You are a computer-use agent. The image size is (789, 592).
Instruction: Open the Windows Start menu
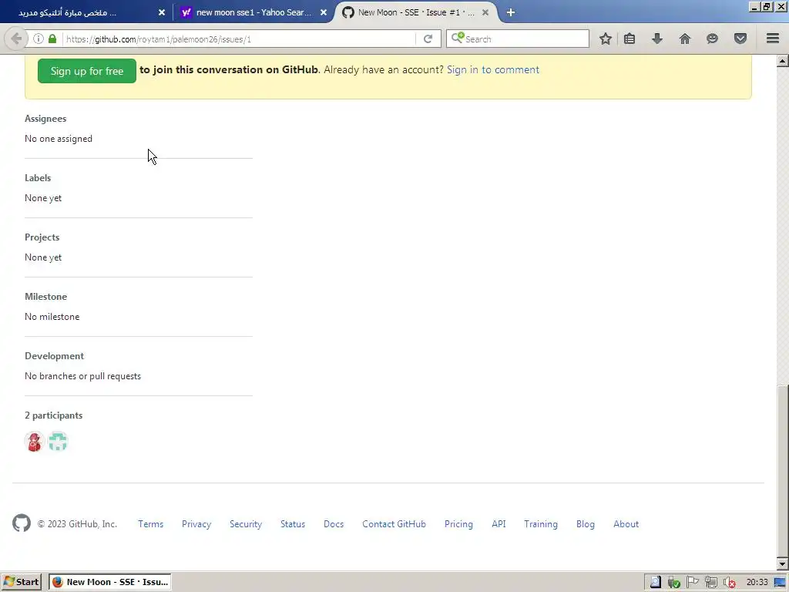point(21,582)
